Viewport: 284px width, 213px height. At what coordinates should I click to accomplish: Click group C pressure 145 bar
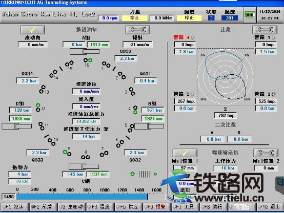(74, 174)
